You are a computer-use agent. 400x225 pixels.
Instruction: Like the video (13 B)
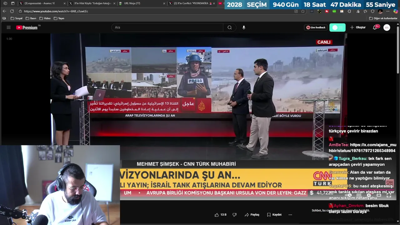(220, 215)
